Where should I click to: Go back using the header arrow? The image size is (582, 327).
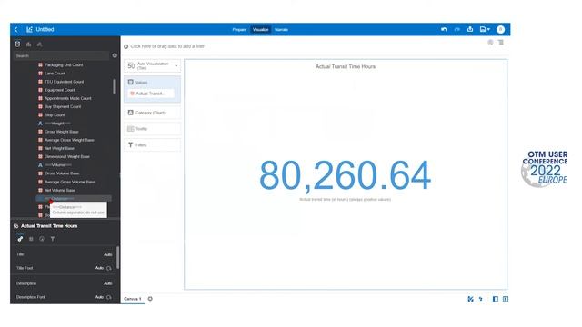click(16, 29)
